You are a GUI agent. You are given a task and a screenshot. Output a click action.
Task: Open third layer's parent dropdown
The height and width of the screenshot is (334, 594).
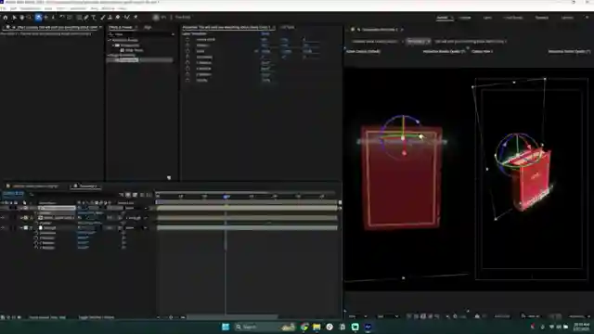[x=136, y=227]
